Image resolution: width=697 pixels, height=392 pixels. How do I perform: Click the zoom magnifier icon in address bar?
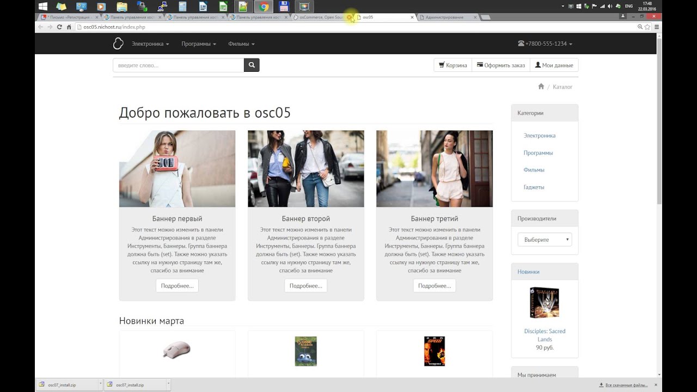click(640, 27)
